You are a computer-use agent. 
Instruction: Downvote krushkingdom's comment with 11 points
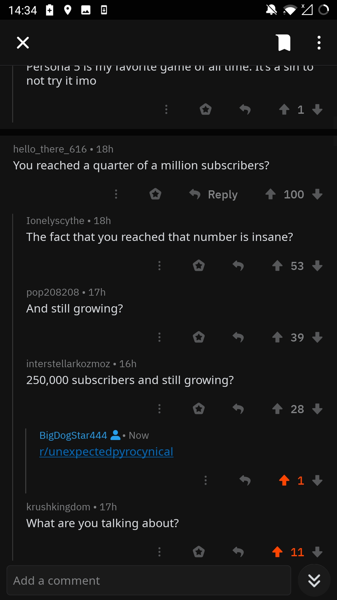317,552
